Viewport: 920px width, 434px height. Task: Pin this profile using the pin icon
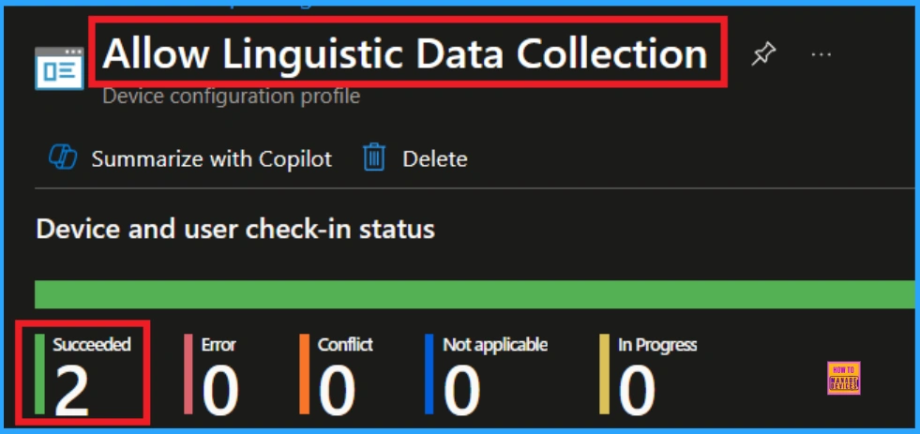pos(763,55)
